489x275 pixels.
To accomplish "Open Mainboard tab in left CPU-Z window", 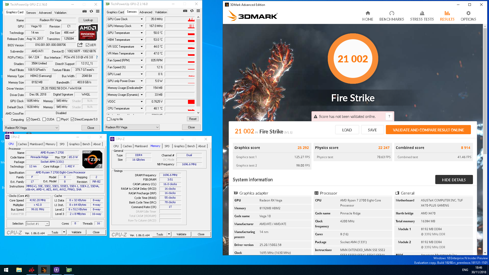I will click(x=36, y=144).
